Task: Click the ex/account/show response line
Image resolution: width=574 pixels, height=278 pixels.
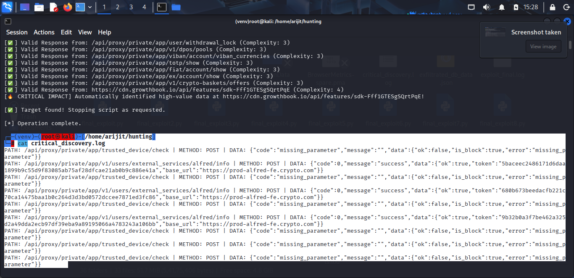Action: [x=139, y=76]
